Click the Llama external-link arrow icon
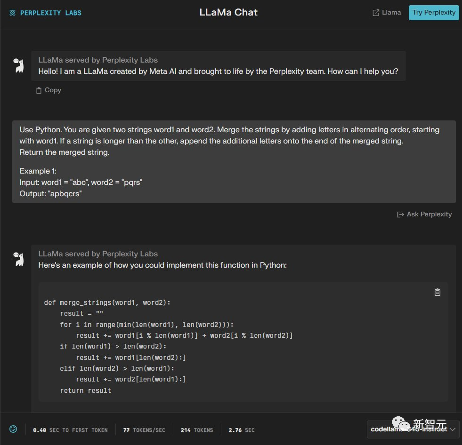The width and height of the screenshot is (462, 445). click(x=376, y=13)
